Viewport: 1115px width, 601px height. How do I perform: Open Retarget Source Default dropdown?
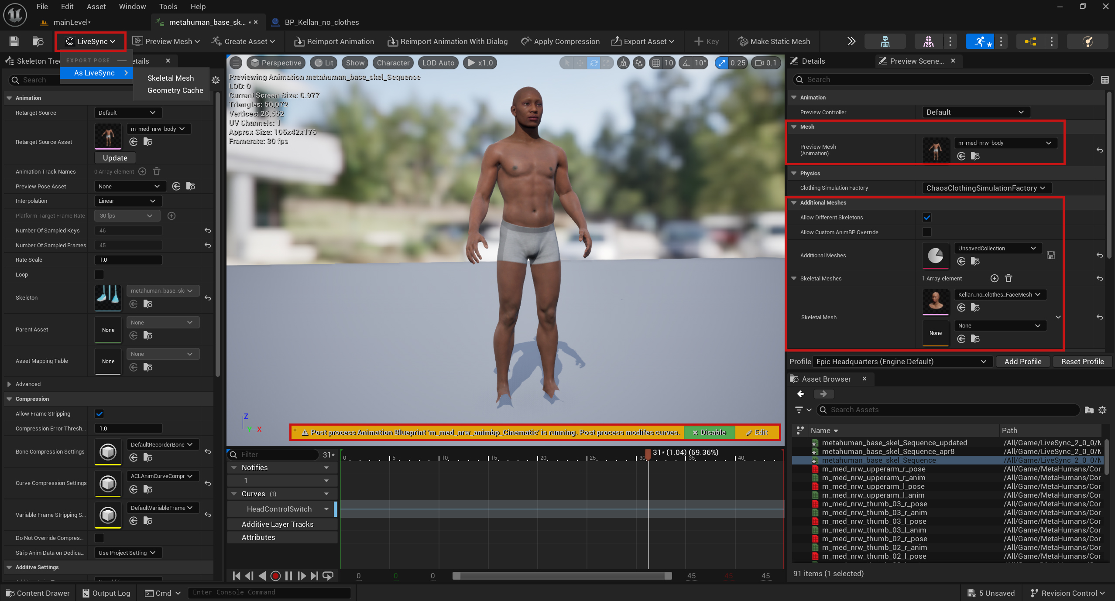(x=128, y=113)
